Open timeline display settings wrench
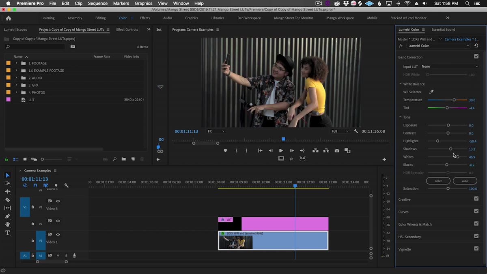The image size is (487, 274). [66, 185]
